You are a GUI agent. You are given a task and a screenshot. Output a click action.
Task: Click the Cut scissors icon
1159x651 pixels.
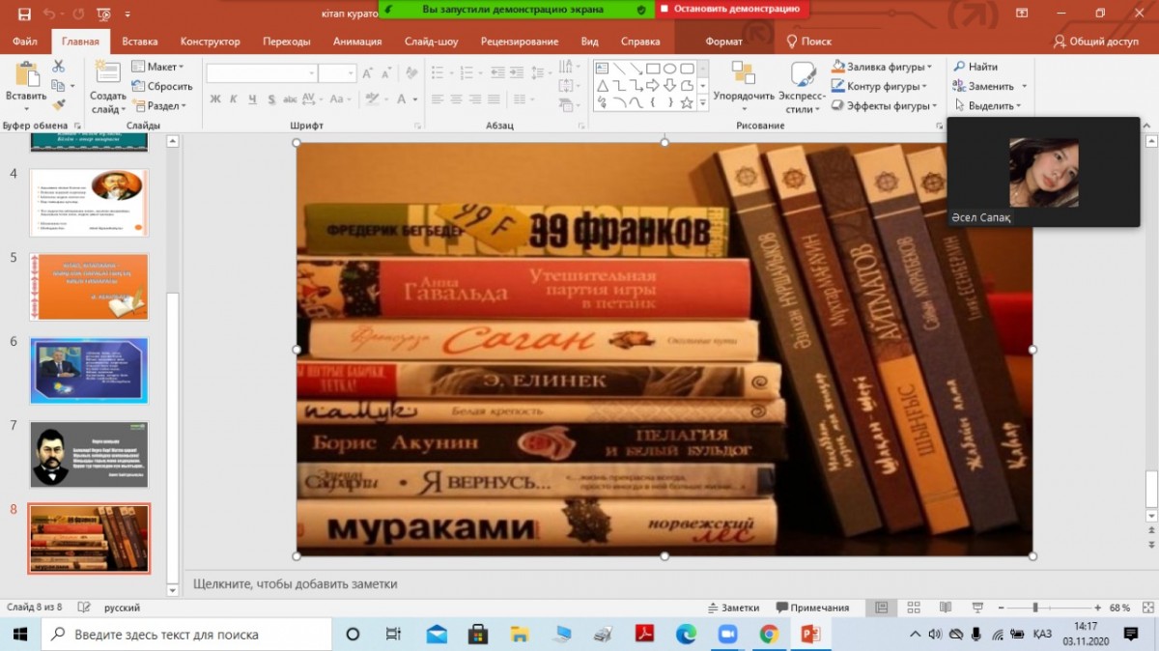tap(58, 67)
